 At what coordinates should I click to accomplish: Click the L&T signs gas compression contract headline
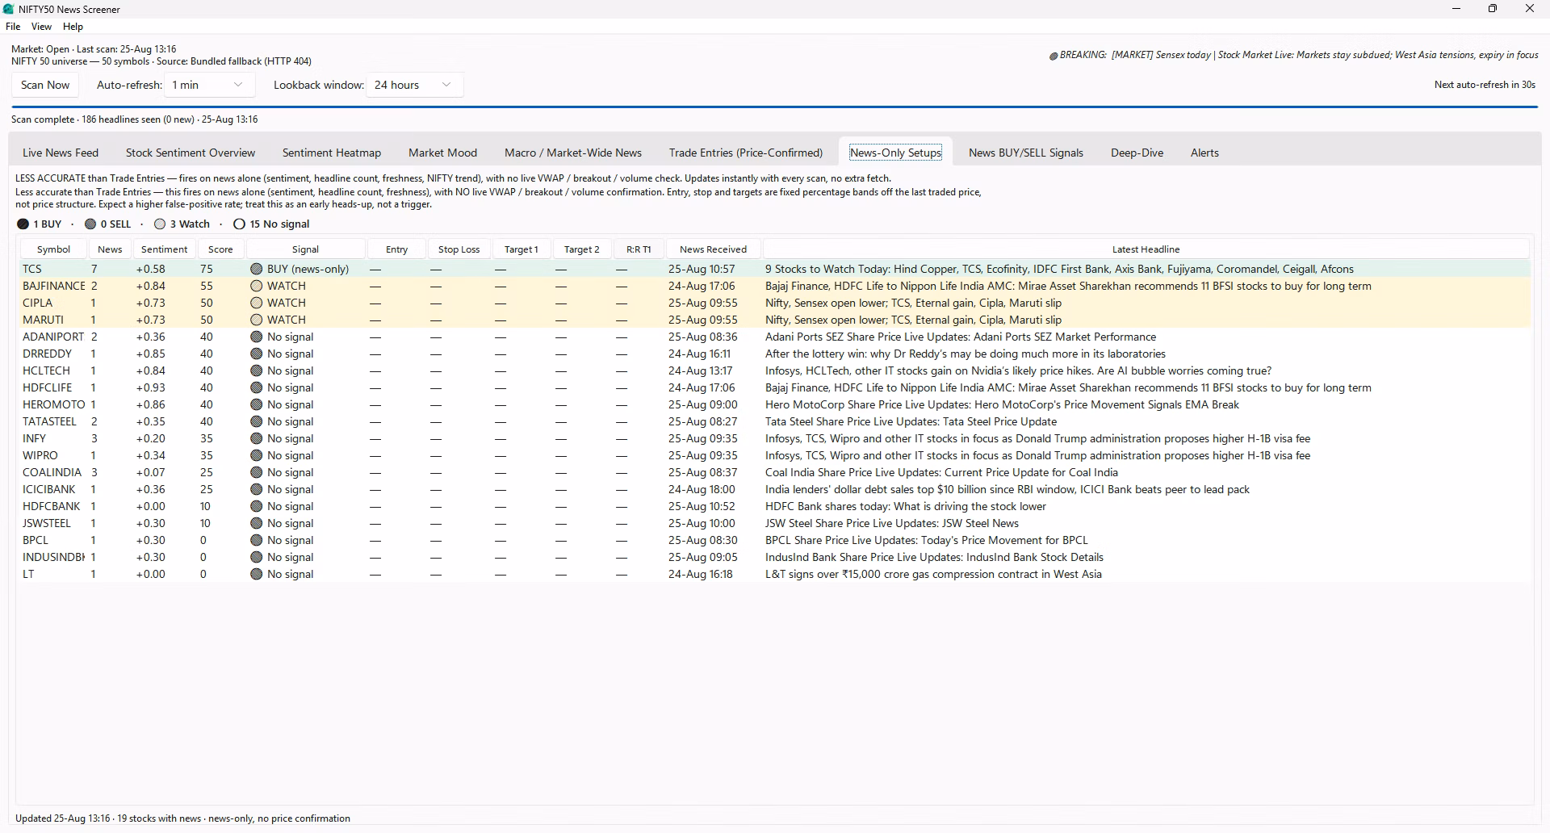[x=933, y=574]
